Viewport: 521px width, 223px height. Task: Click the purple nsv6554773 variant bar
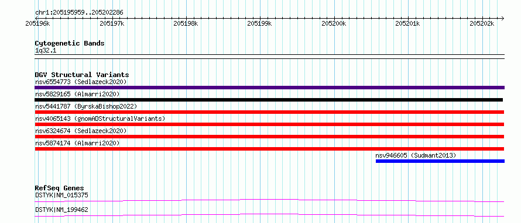(x=269, y=88)
